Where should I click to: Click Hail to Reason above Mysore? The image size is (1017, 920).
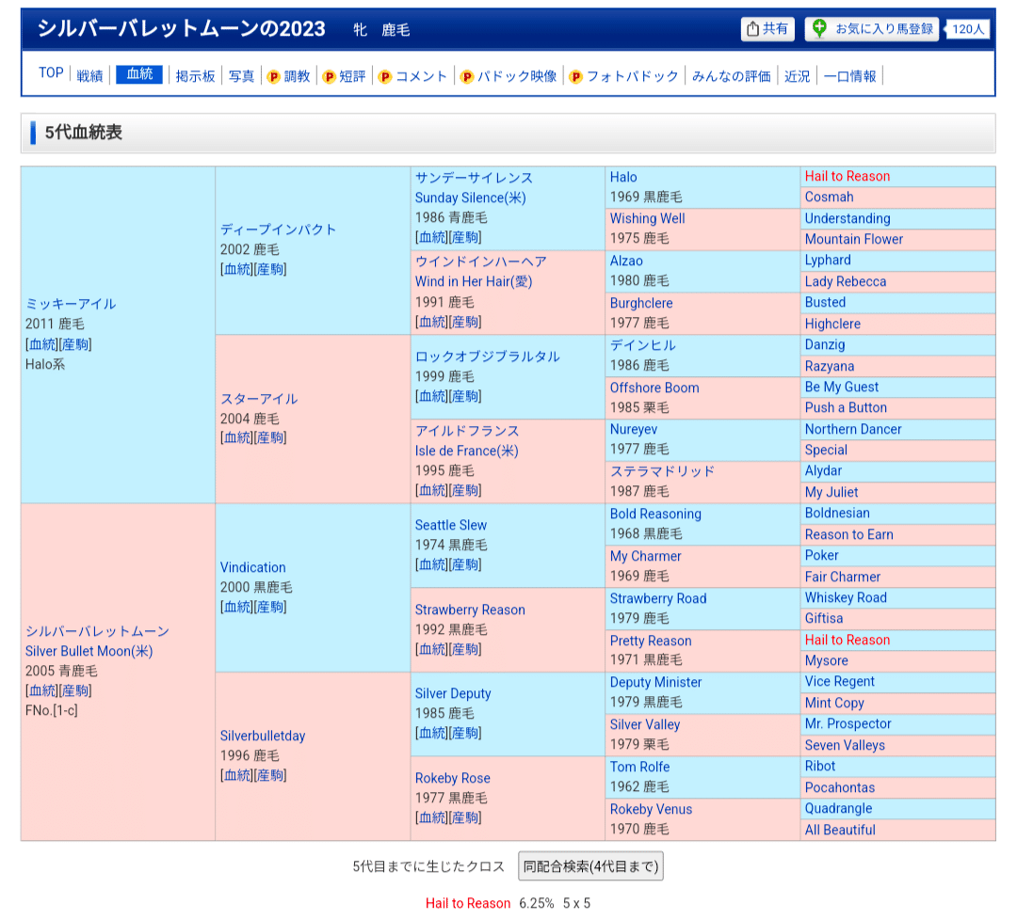(847, 640)
